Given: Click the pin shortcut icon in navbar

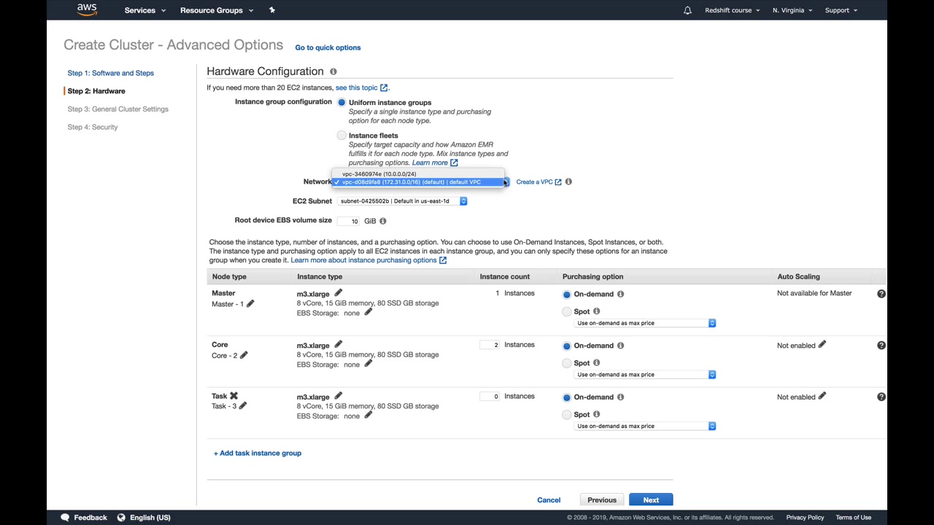Looking at the screenshot, I should coord(271,10).
